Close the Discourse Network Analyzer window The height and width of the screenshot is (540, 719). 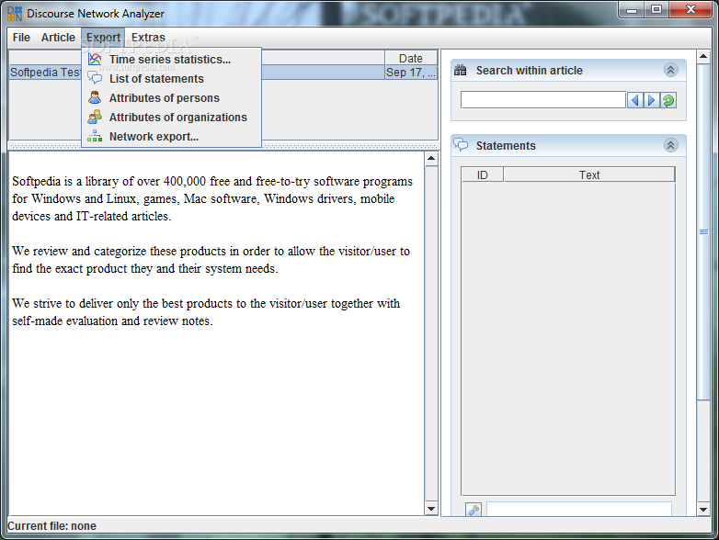tap(690, 9)
